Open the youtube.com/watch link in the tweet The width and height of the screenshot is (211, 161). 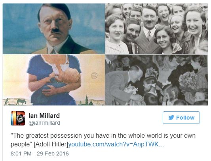114,144
